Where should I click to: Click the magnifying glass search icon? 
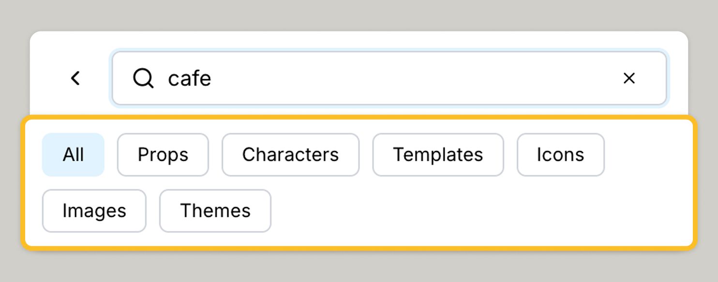[143, 78]
